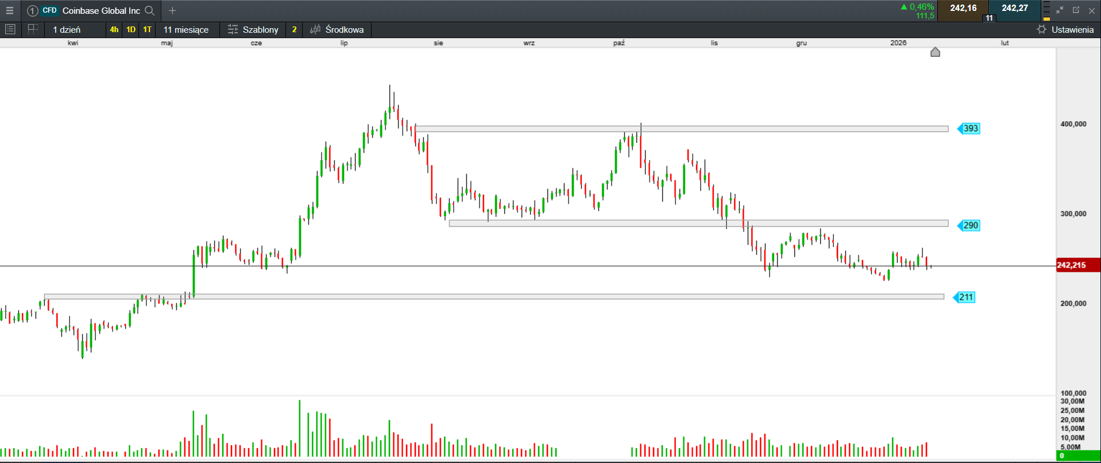Open the hamburger main menu
1101x463 pixels.
pos(10,10)
